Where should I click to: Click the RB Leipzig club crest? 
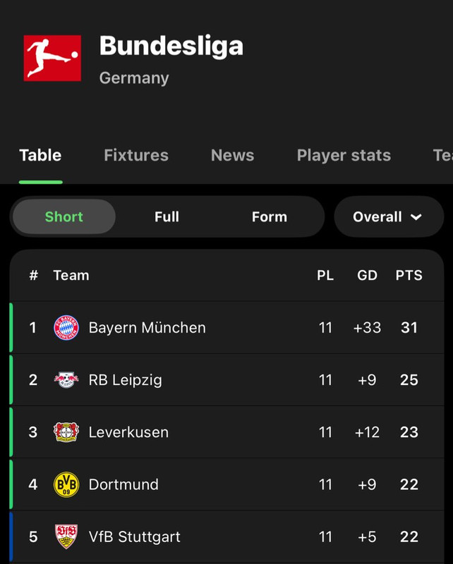pos(66,380)
